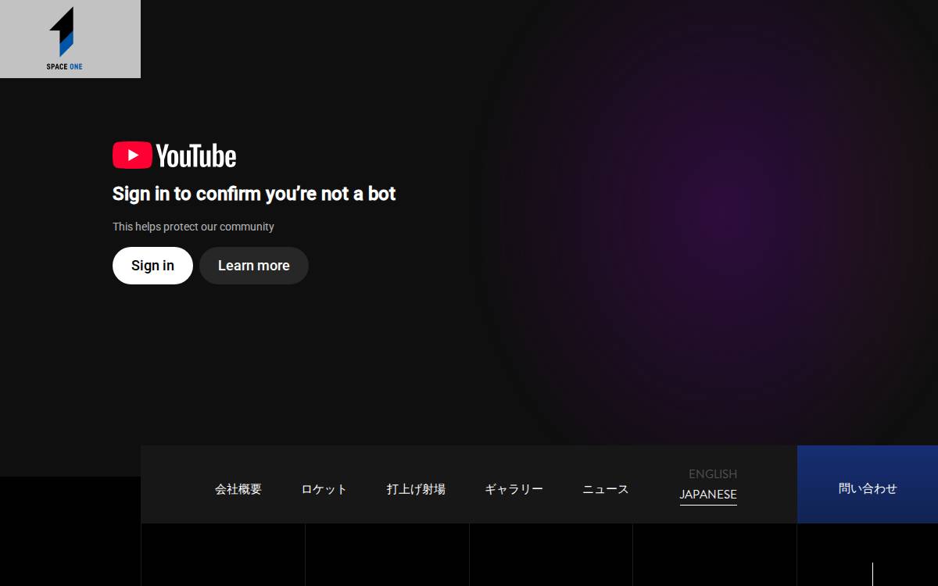Open the ニュース menu item
The image size is (938, 586).
click(606, 489)
